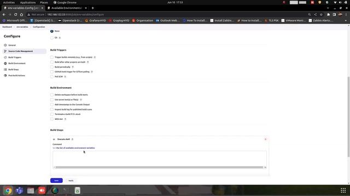Screen dimensions: 350x196
Task: Click env-variables breadcrumb link
Action: point(22,27)
